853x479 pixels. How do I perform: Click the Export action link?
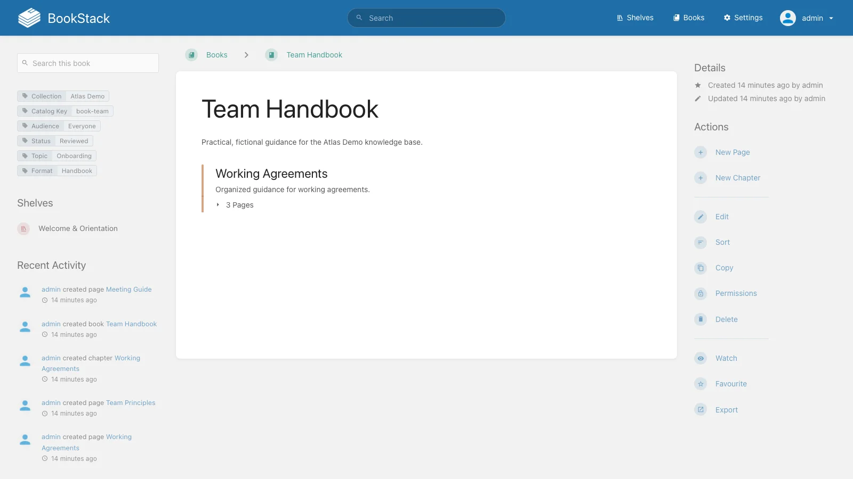point(726,410)
